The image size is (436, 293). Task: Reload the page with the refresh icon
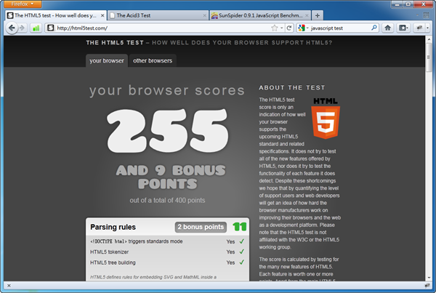[x=291, y=28]
